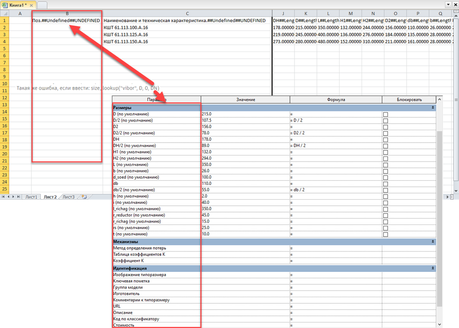
Task: Enable the lock checkbox for D2
Action: click(x=385, y=127)
